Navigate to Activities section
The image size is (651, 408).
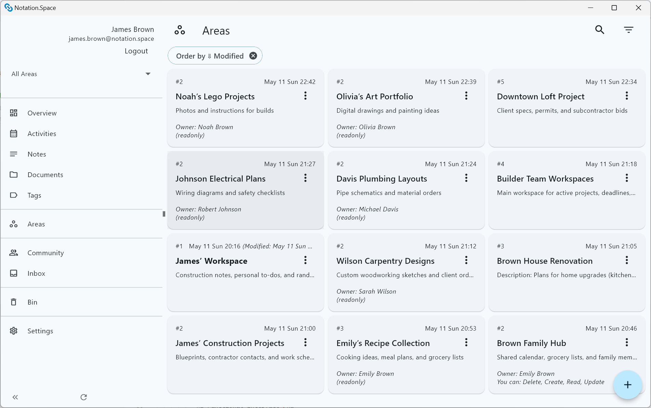42,134
